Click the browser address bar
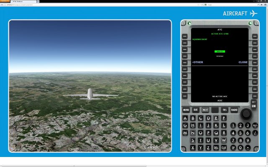268x167 pixels. tap(103, 5)
